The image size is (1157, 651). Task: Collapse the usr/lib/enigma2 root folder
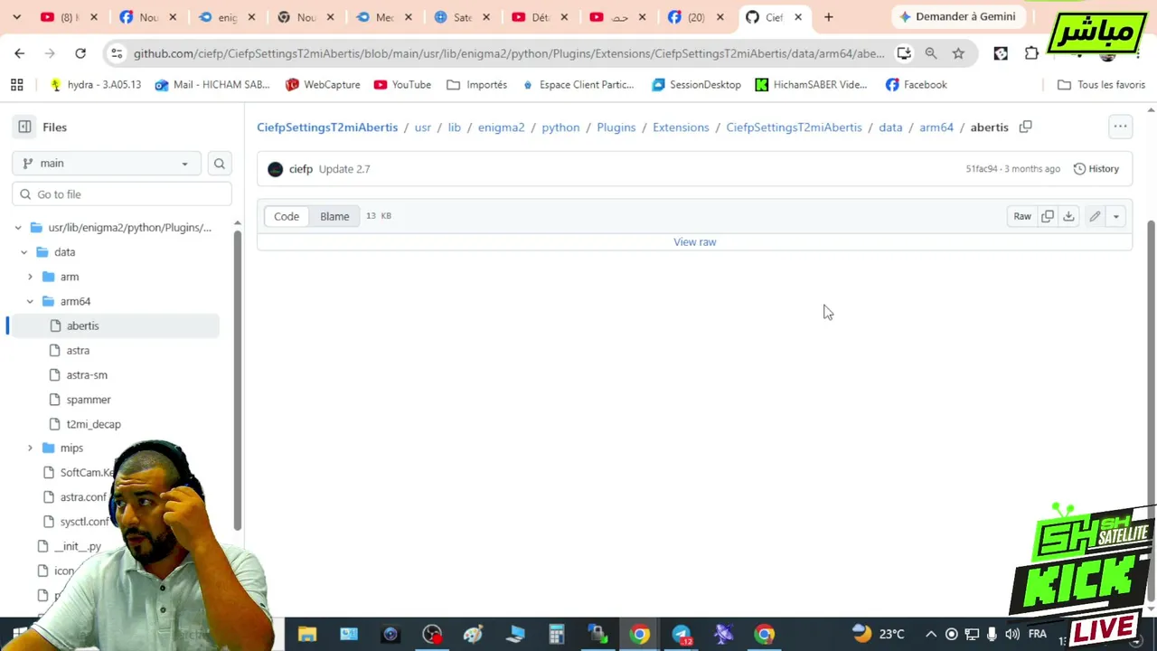[18, 228]
